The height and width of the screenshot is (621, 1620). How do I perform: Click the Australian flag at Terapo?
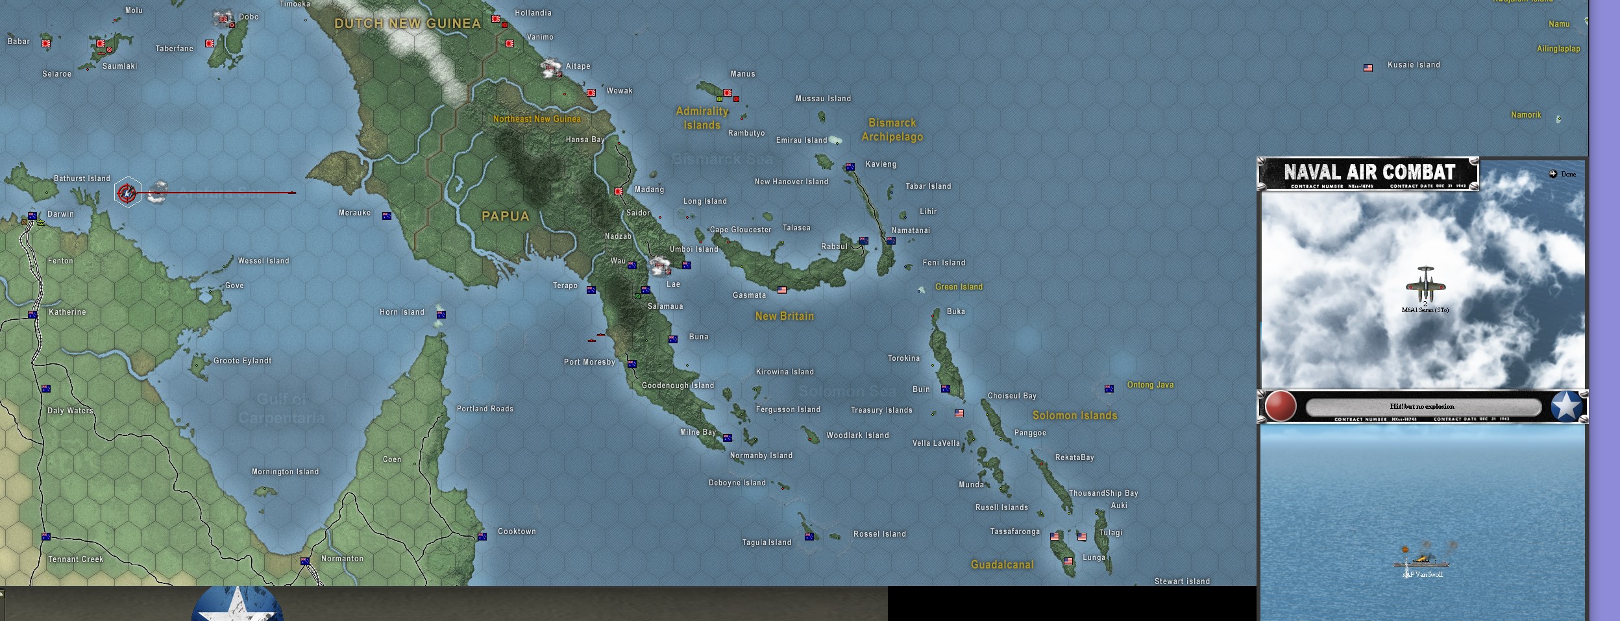(x=591, y=290)
